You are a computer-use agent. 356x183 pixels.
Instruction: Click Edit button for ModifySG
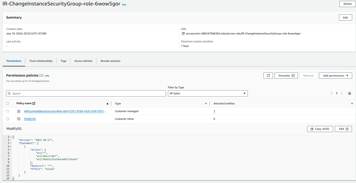point(343,129)
